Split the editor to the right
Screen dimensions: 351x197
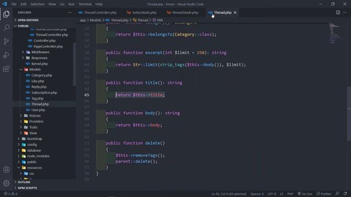coord(338,13)
